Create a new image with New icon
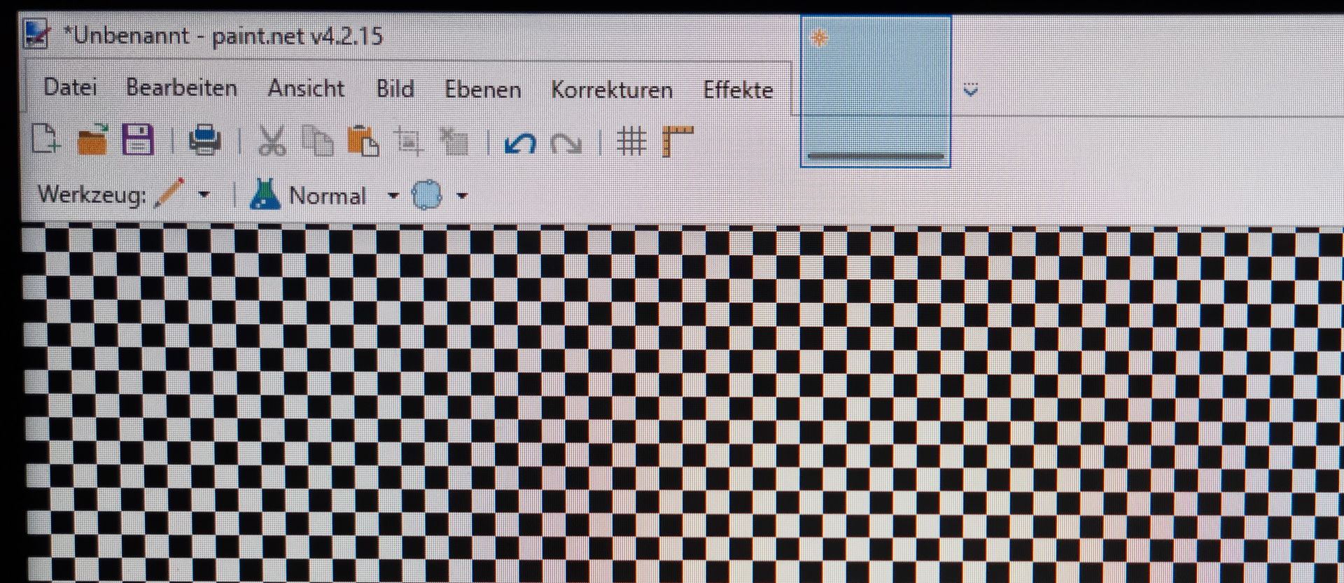Image resolution: width=1344 pixels, height=583 pixels. [46, 139]
